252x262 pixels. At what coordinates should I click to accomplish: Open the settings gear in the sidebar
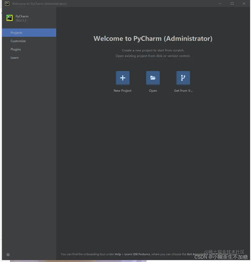[x=8, y=255]
